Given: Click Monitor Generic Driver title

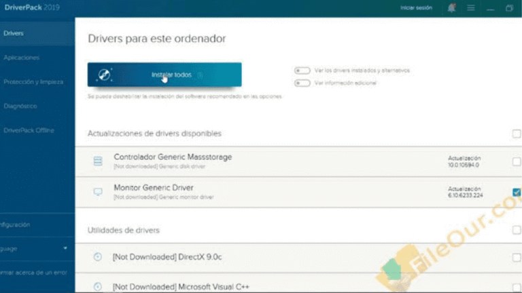Looking at the screenshot, I should (154, 188).
